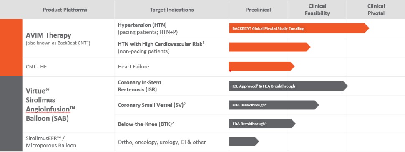Click the Target Indications column header
Viewport: 405px width, 152px height.
click(172, 10)
